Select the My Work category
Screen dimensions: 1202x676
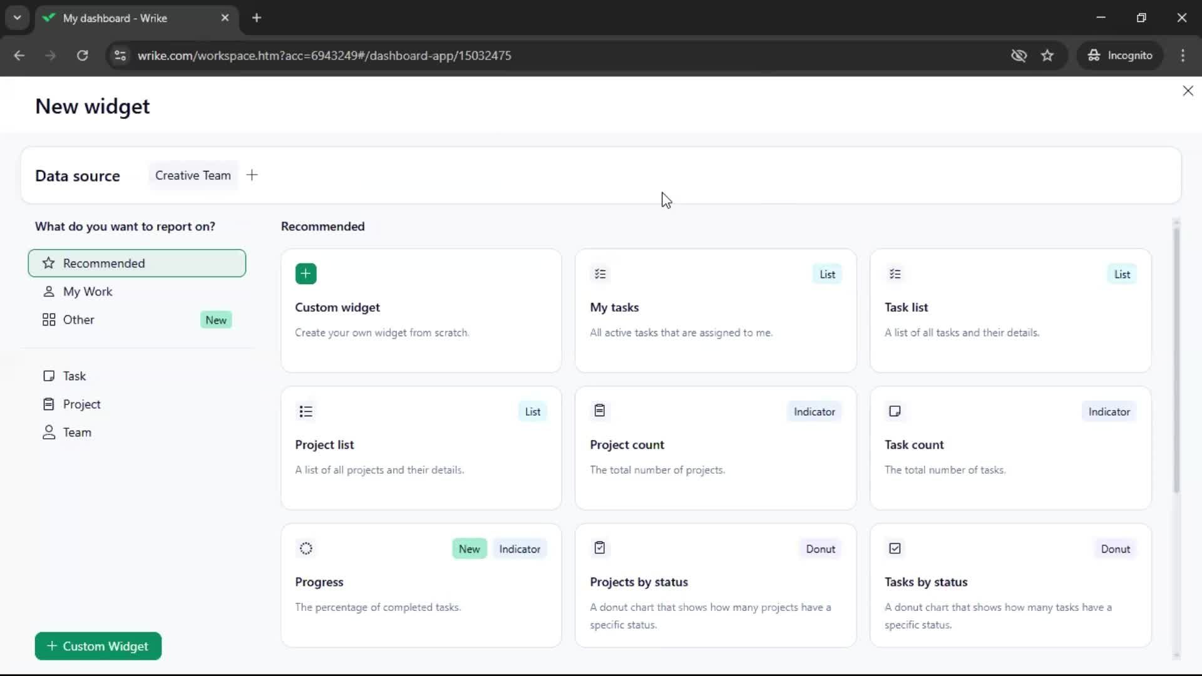pos(136,291)
